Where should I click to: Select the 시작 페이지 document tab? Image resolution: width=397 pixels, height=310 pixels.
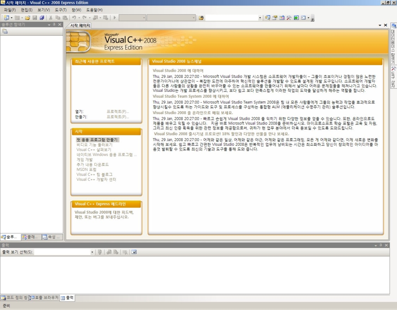[80, 25]
